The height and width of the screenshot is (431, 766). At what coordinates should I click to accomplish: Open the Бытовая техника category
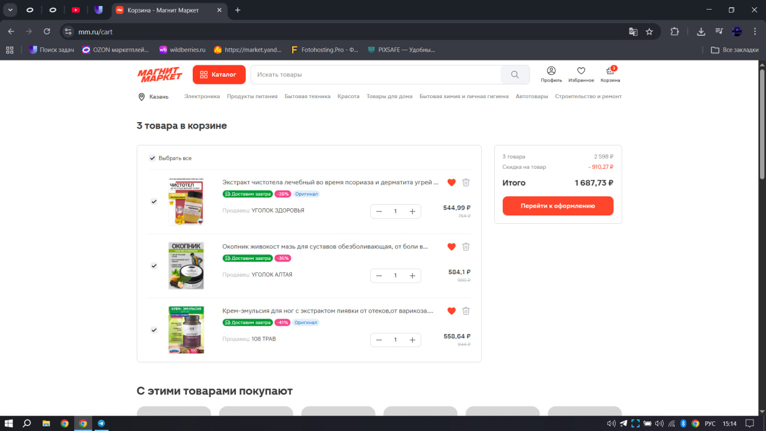point(308,96)
